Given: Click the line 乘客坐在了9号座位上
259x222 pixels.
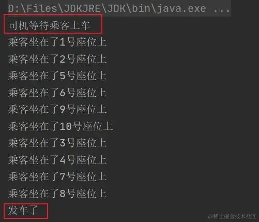Looking at the screenshot, I should point(57,109).
